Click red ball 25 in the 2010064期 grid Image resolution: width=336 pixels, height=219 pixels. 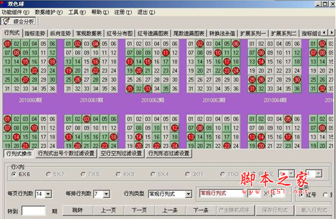pos(252,80)
